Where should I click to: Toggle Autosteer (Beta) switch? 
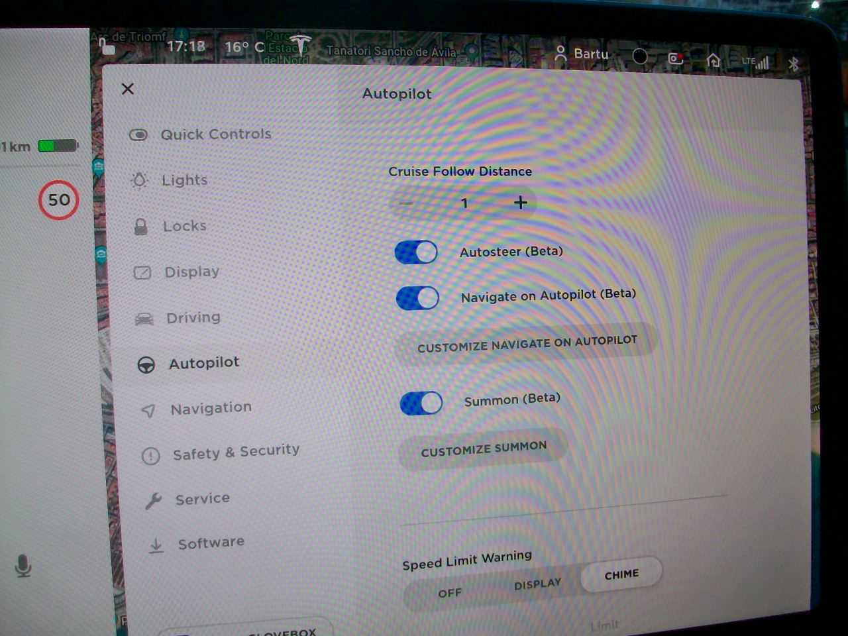tap(416, 252)
